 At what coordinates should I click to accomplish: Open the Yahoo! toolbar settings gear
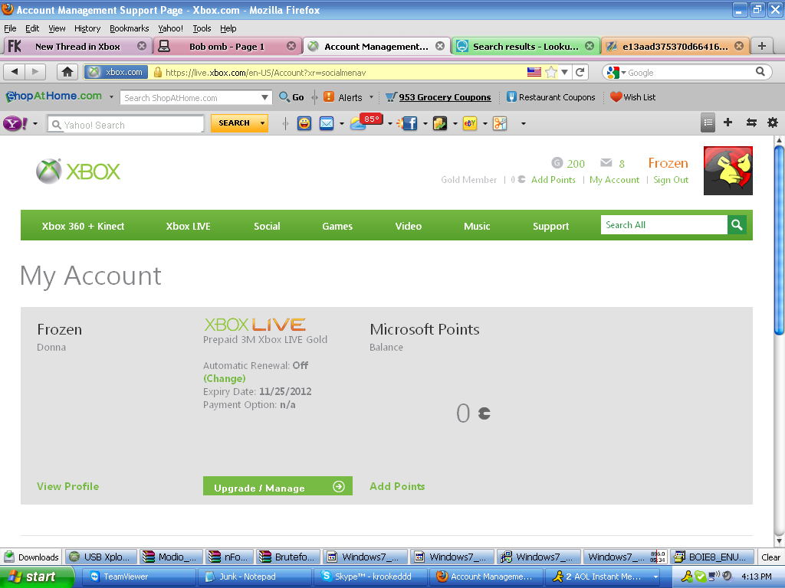coord(773,122)
